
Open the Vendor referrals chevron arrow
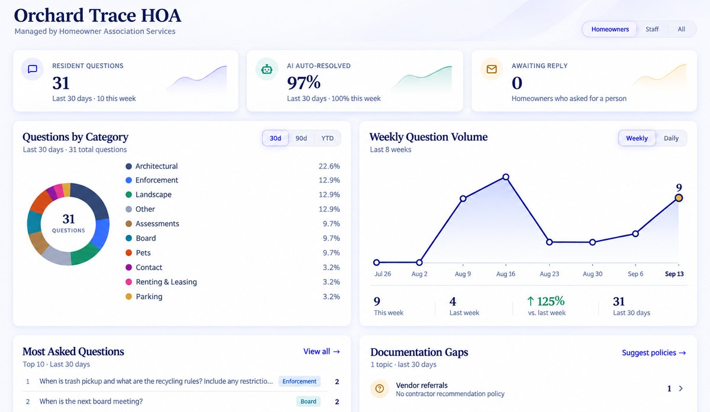coord(681,388)
